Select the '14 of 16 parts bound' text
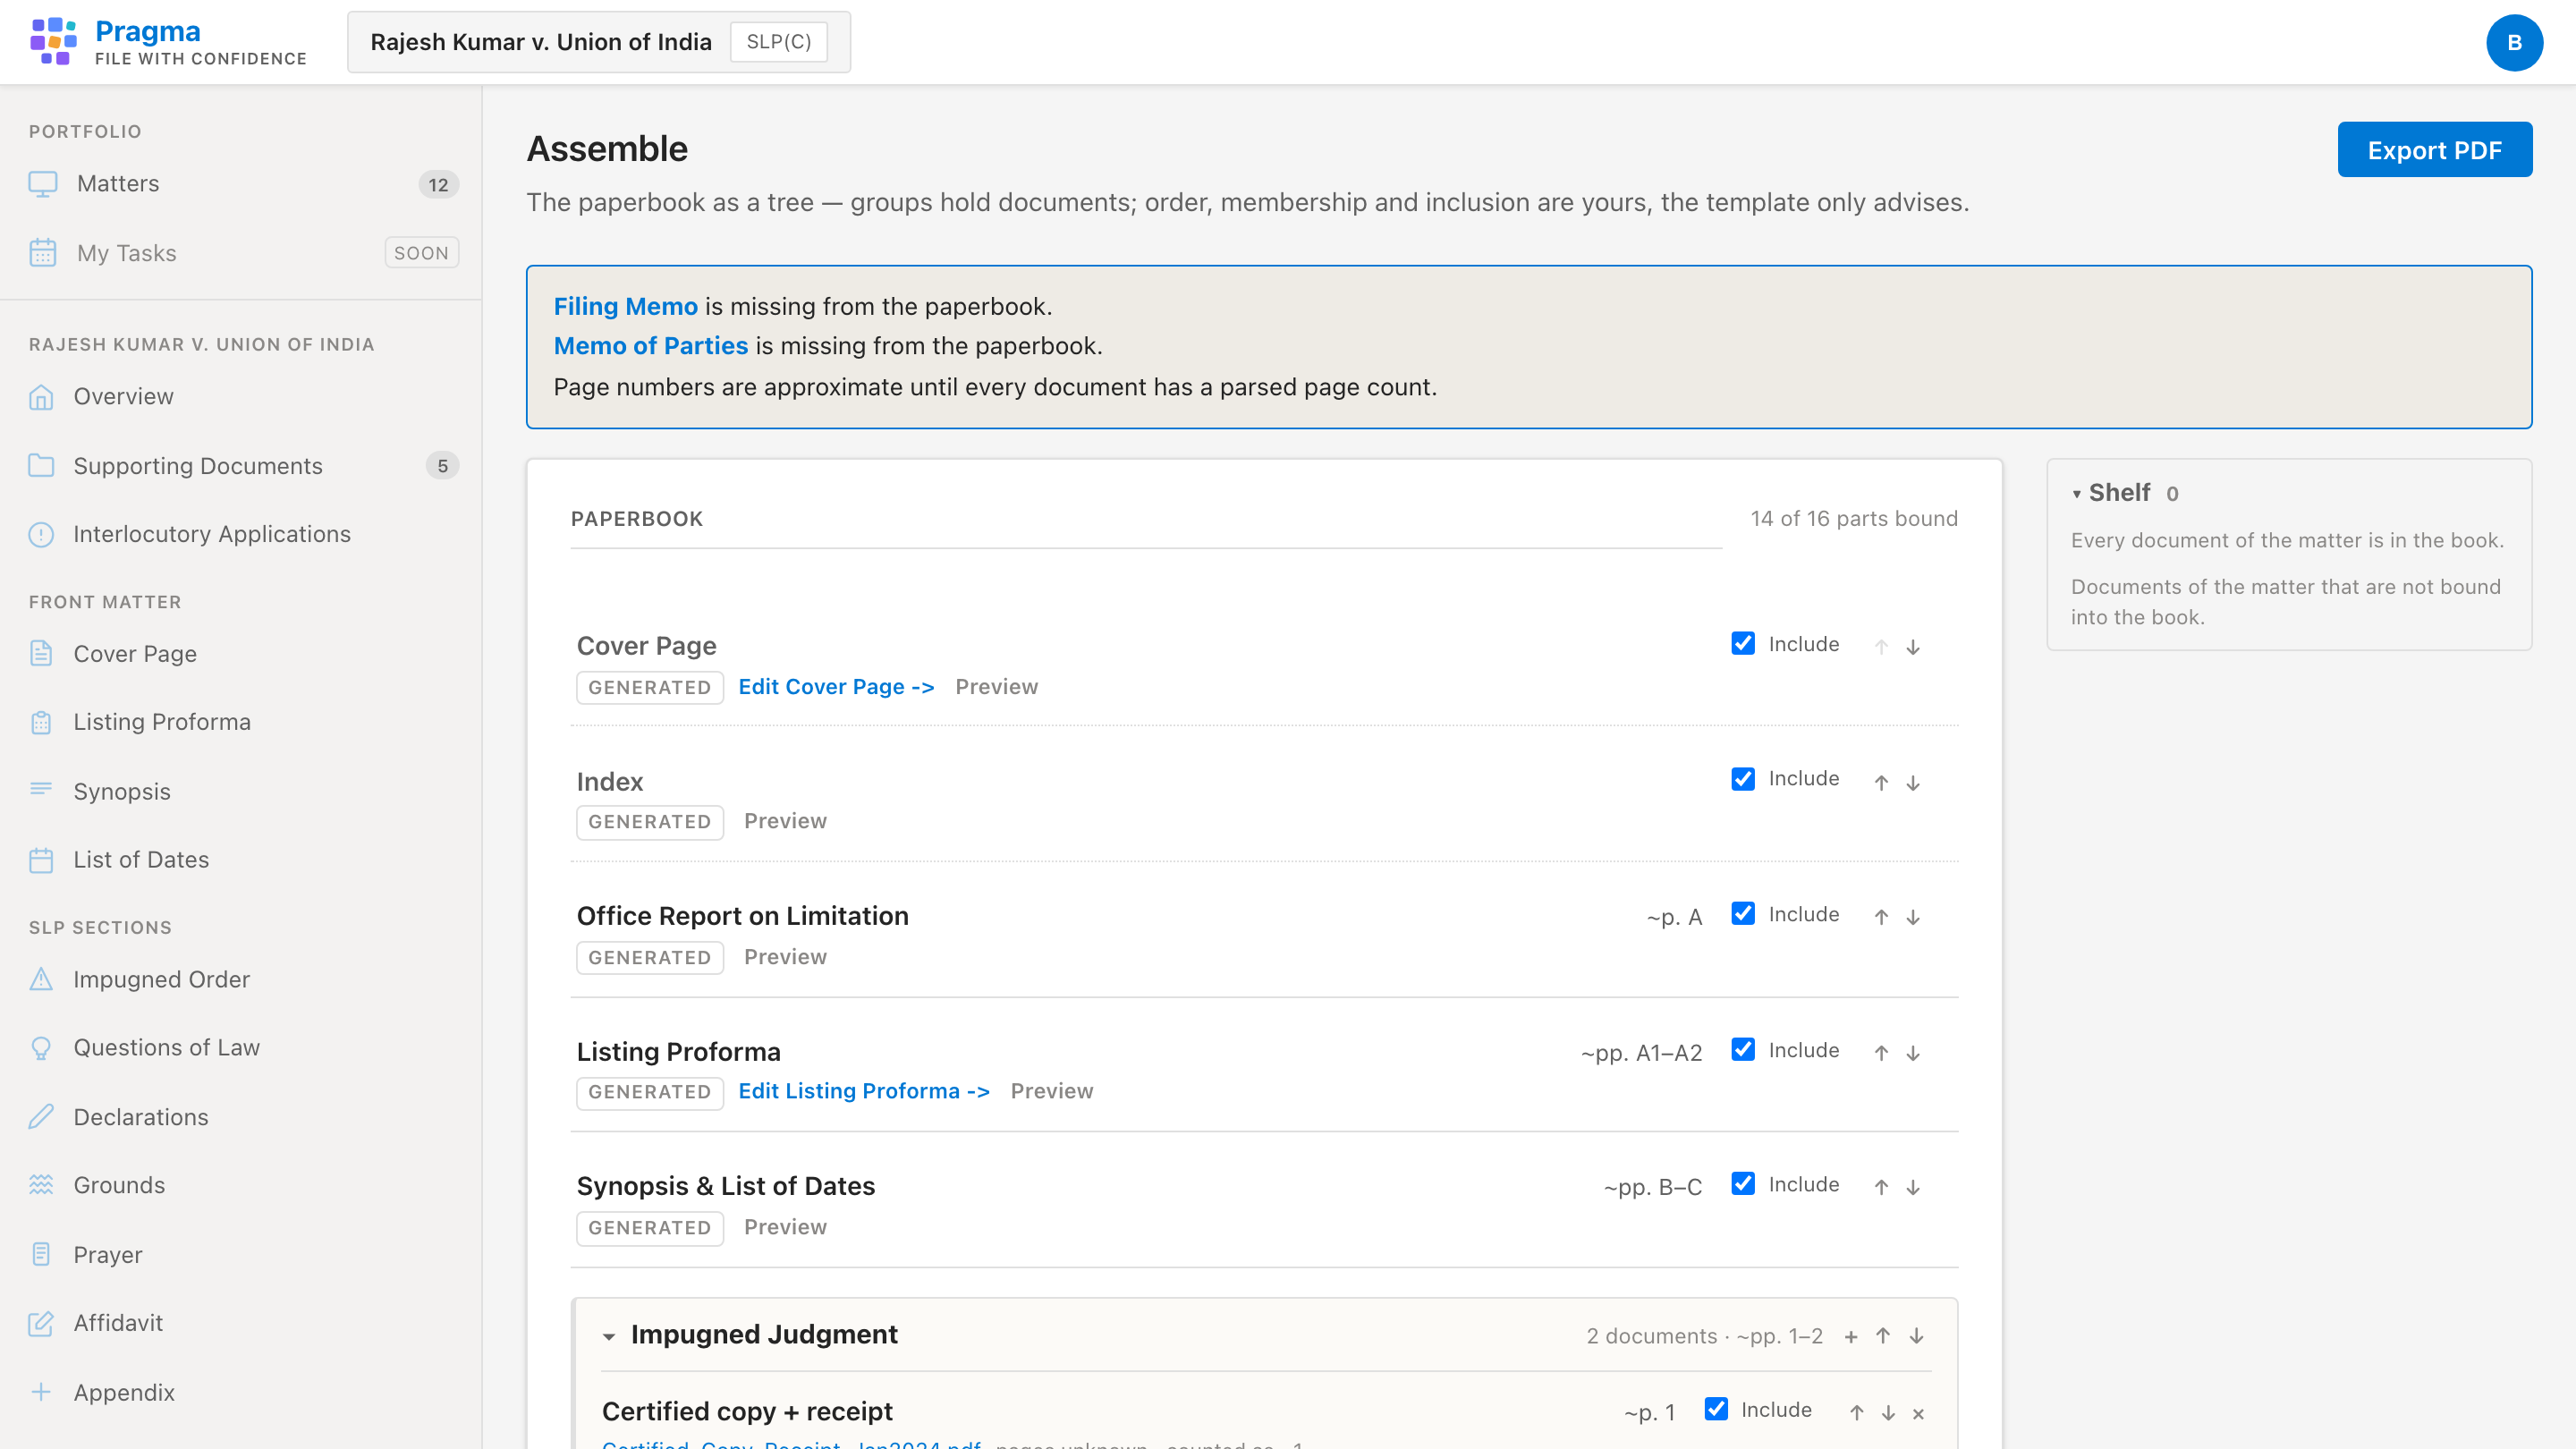Viewport: 2576px width, 1449px height. point(1854,518)
